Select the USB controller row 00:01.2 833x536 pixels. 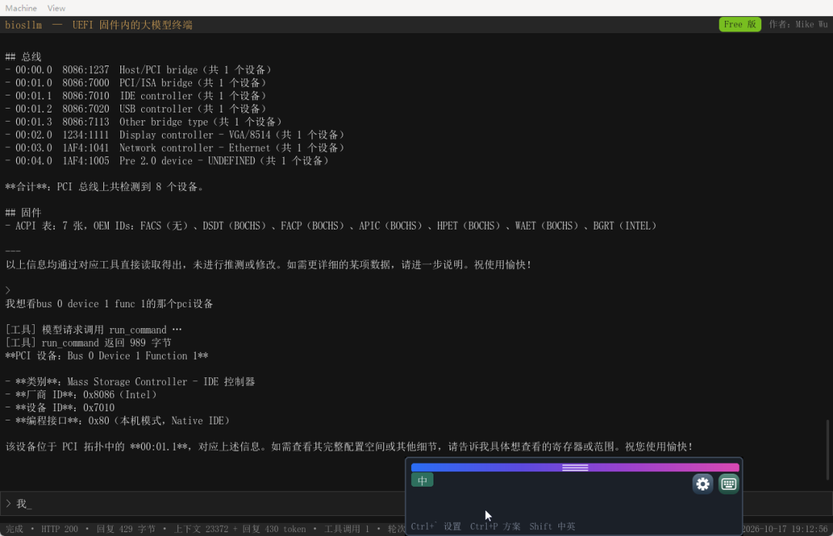(x=136, y=109)
